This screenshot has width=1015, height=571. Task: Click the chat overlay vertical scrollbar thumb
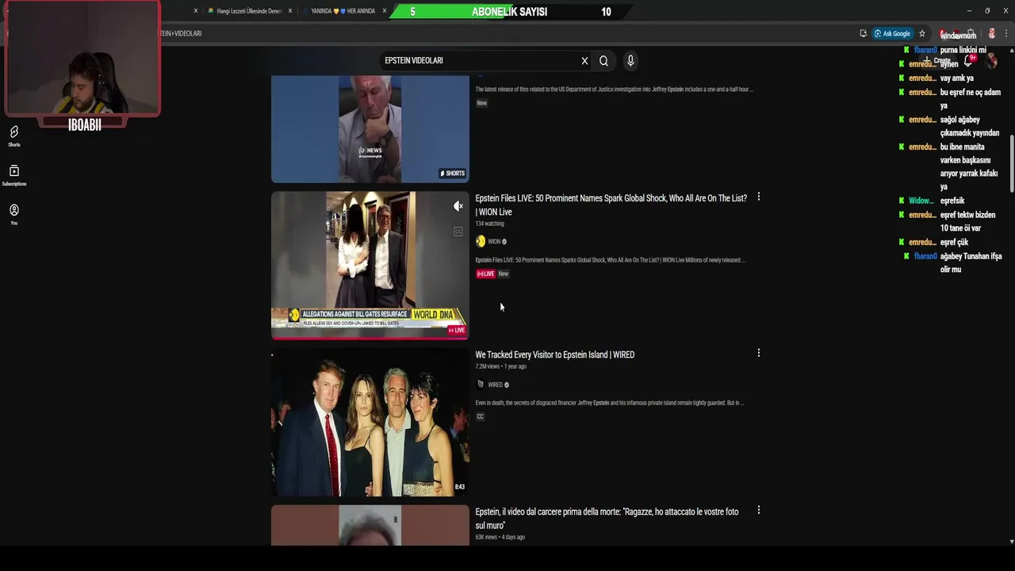1010,163
